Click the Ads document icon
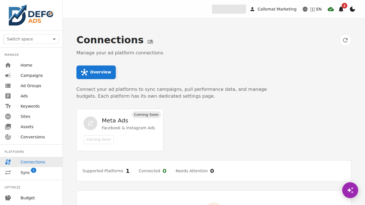Viewport: 365px width, 205px height. click(x=8, y=96)
